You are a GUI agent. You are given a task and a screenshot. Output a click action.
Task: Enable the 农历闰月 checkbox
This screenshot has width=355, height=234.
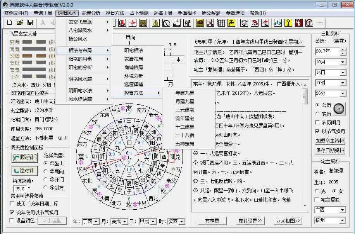click(x=318, y=122)
